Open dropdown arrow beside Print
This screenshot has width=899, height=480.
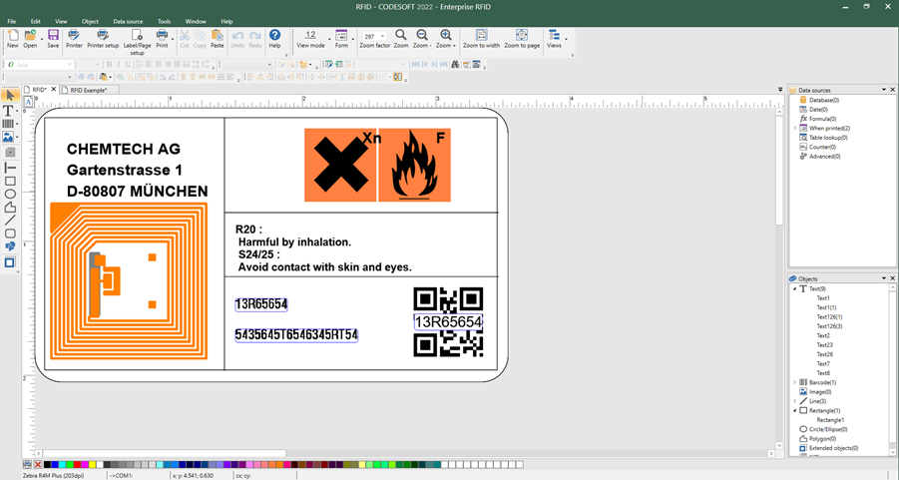[172, 39]
